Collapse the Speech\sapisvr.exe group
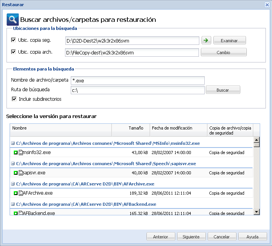The image size is (272, 246). [13, 164]
